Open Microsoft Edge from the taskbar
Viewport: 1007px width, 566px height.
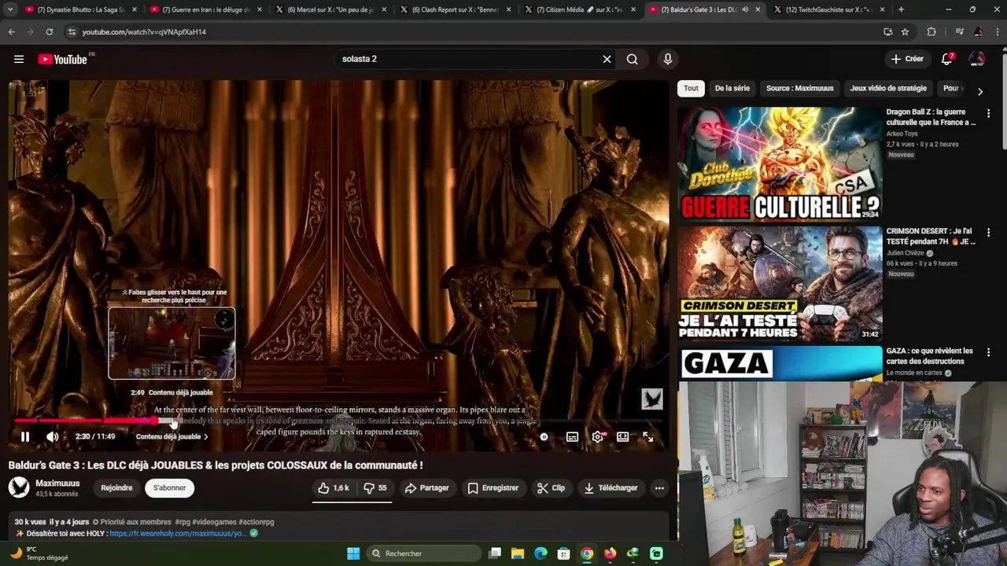click(x=540, y=553)
